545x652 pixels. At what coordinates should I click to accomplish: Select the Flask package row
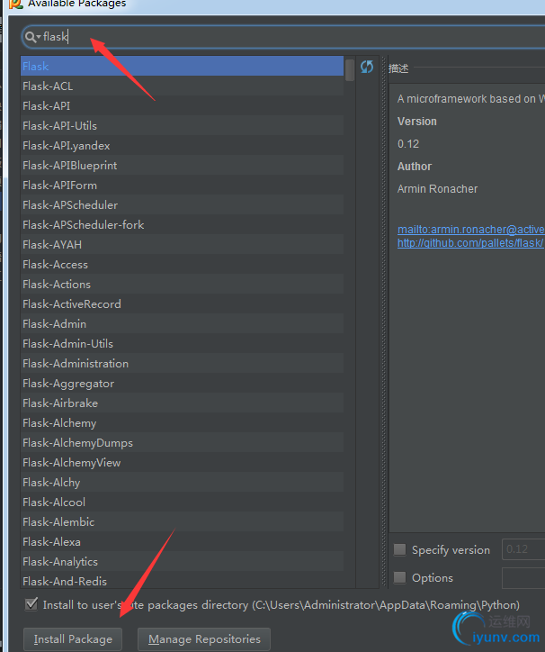pos(182,66)
